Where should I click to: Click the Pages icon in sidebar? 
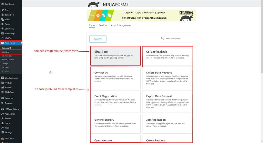pos(2,24)
